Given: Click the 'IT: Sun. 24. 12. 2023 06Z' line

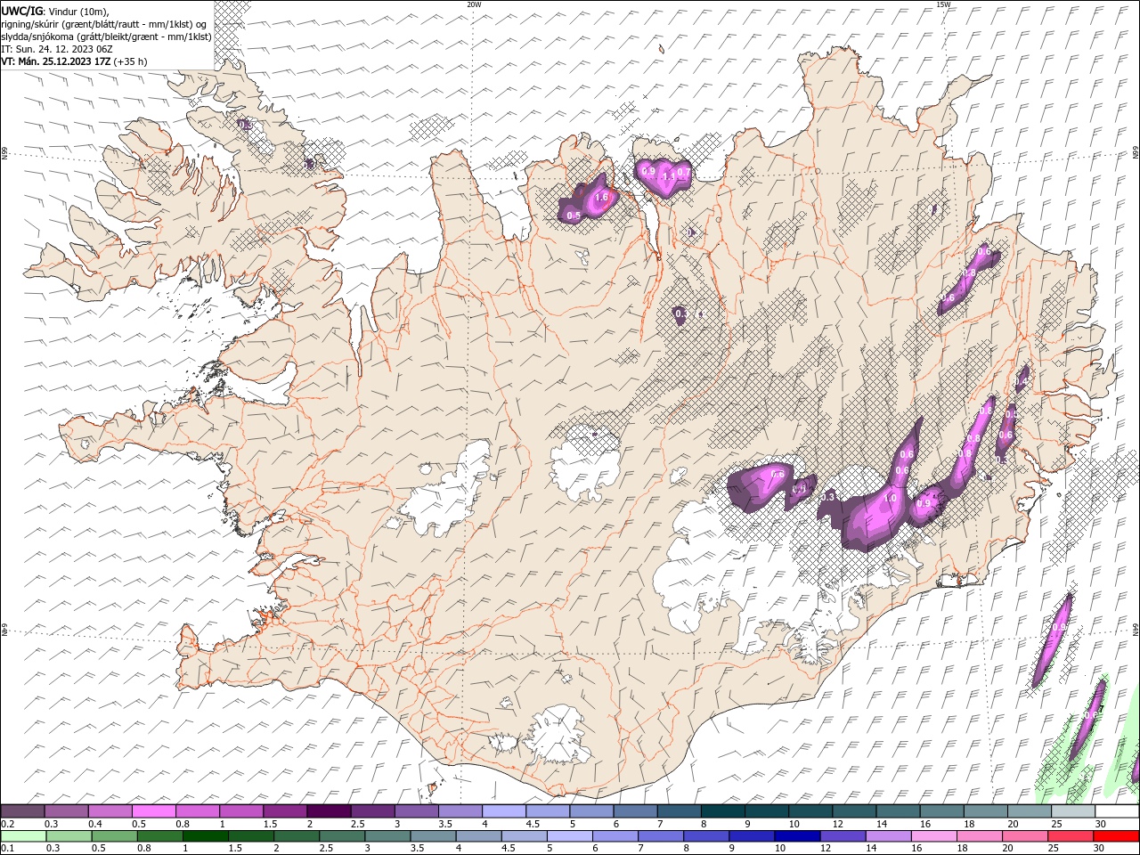Looking at the screenshot, I should [59, 49].
